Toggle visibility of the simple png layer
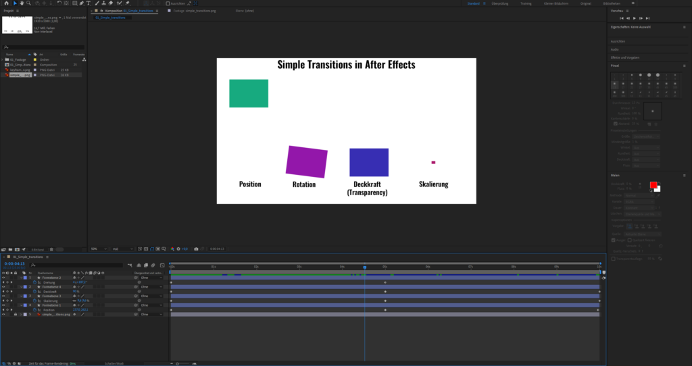The image size is (692, 366). click(3, 315)
